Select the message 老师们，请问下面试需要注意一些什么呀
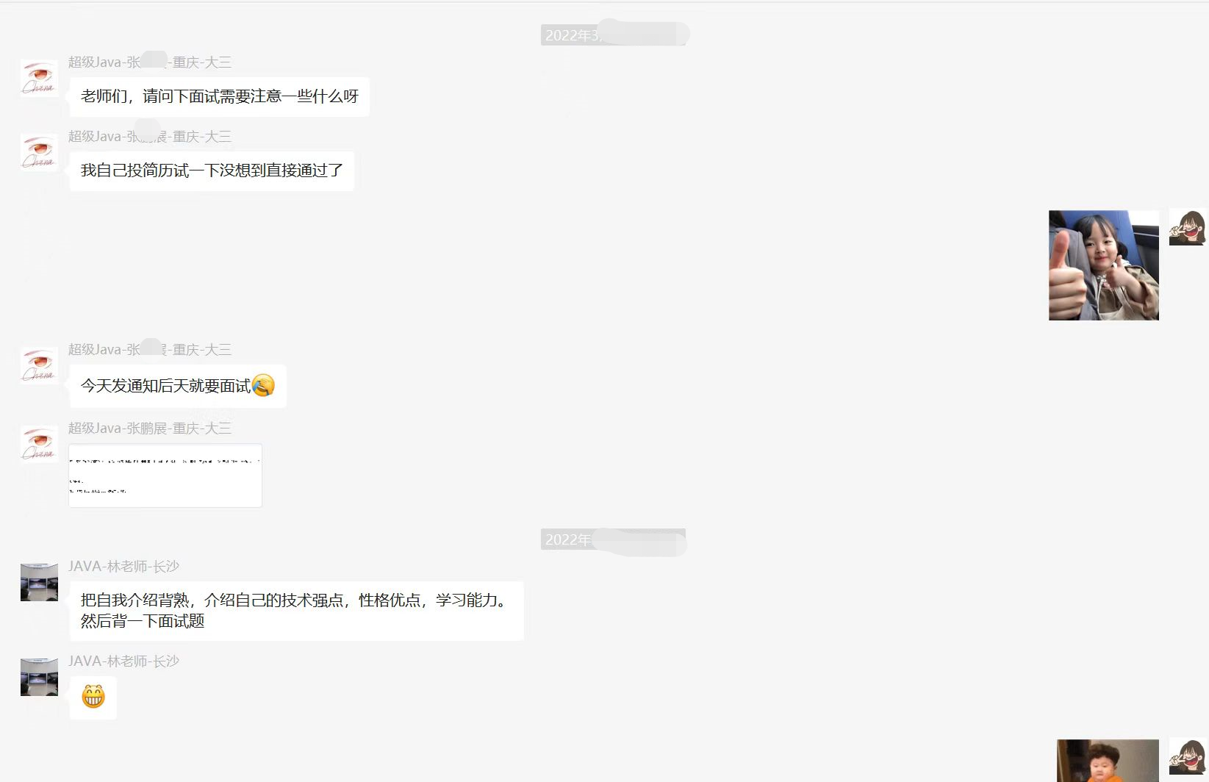Screen dimensions: 1209x782 coord(220,96)
